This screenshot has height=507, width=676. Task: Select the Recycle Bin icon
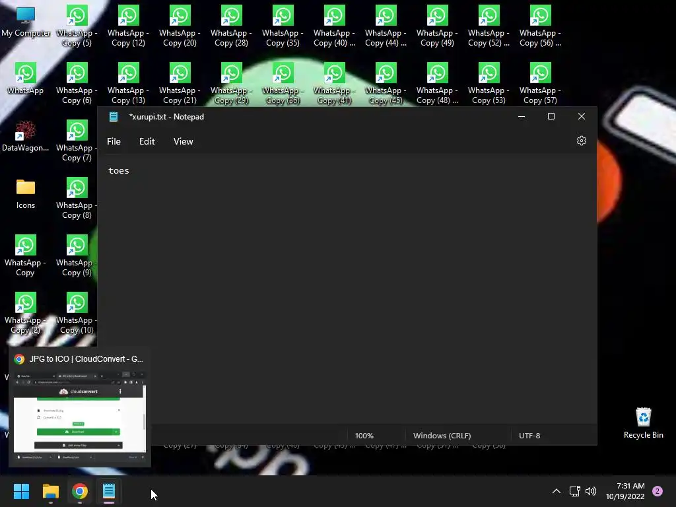click(643, 423)
